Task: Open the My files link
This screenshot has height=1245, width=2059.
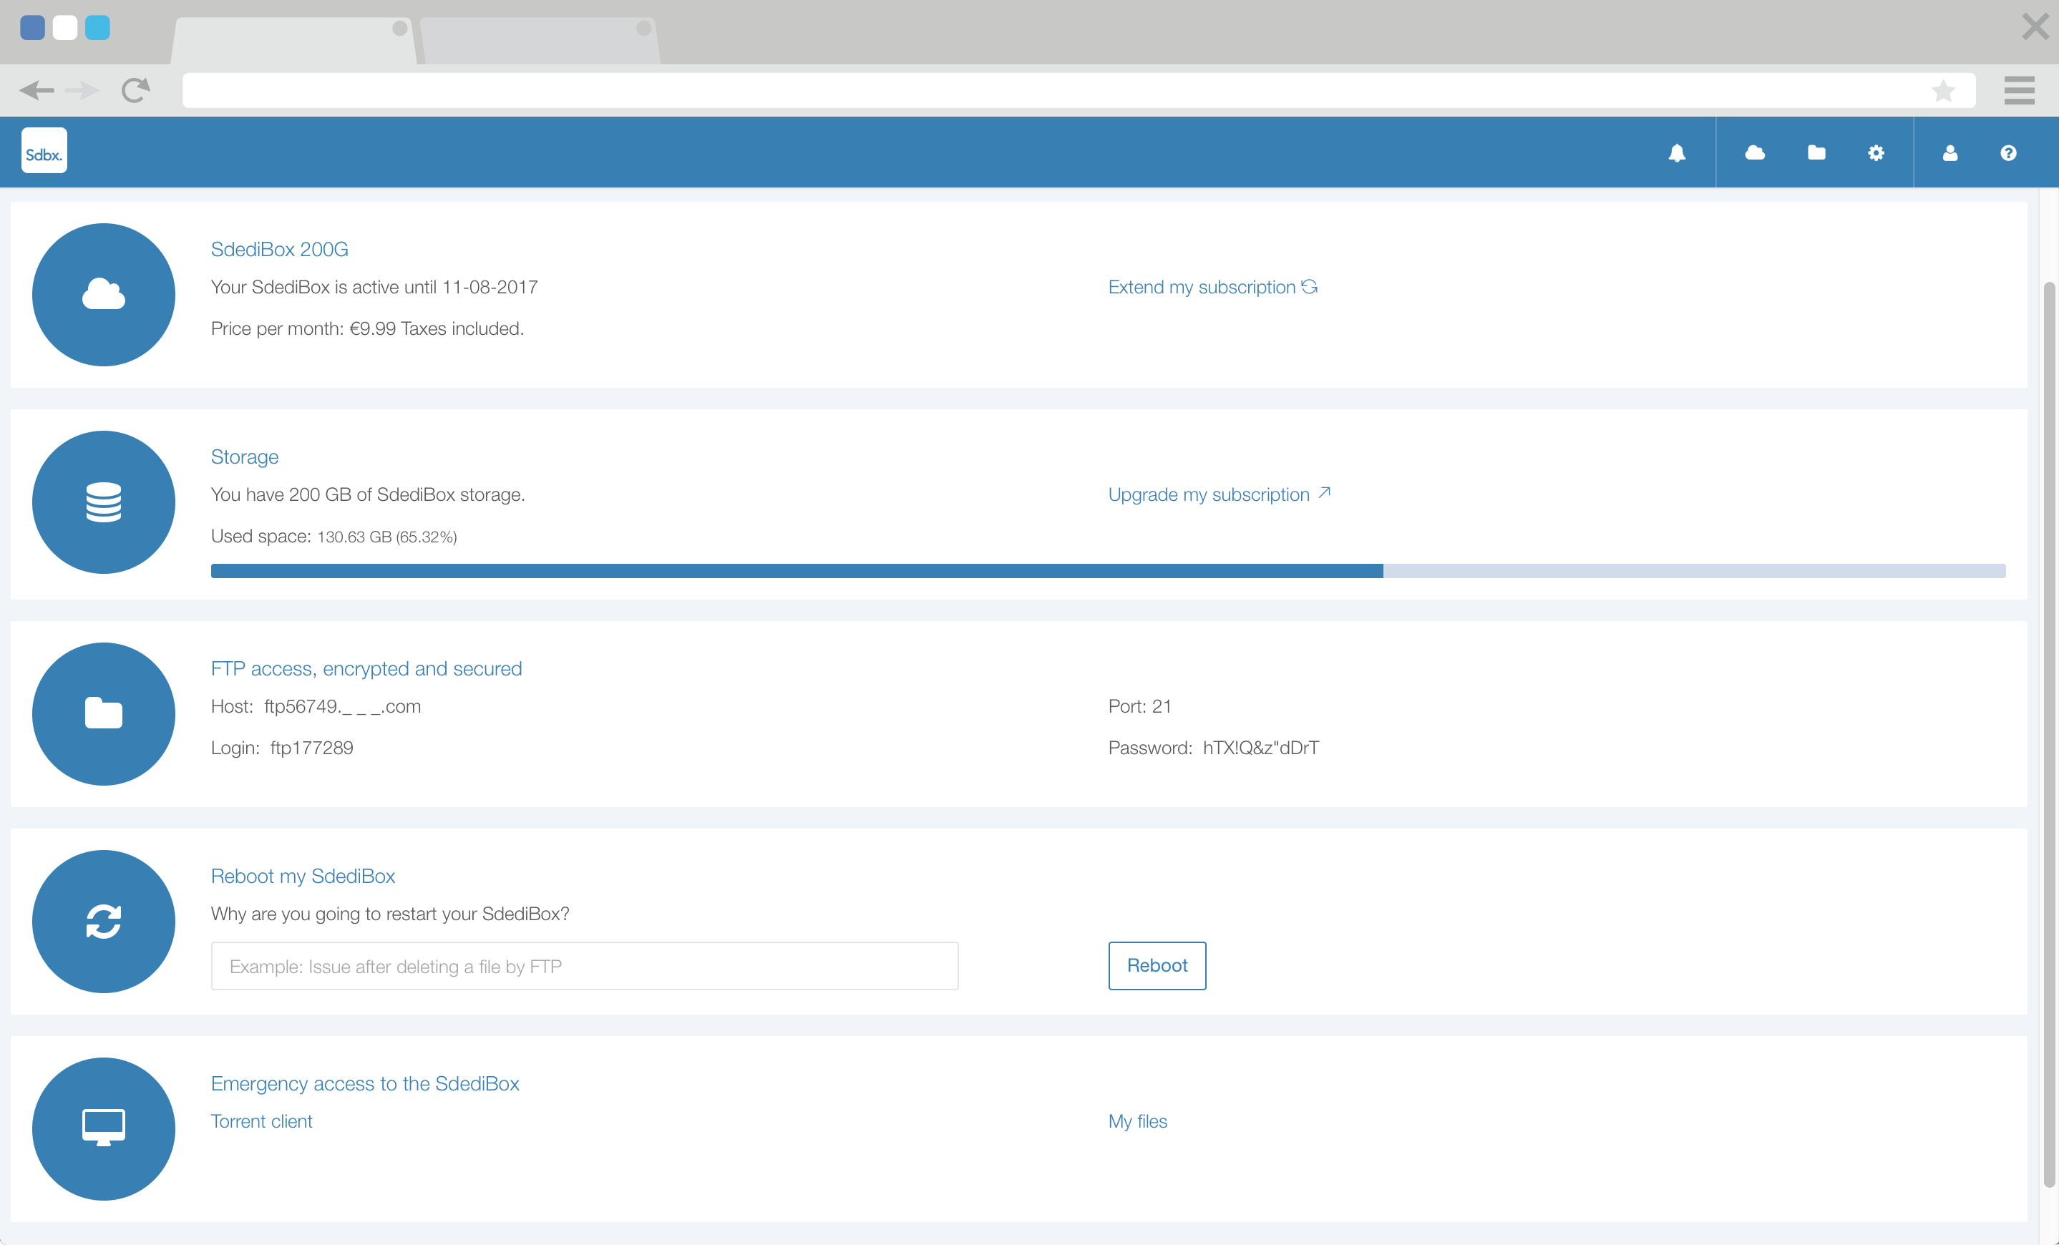Action: [1137, 1121]
